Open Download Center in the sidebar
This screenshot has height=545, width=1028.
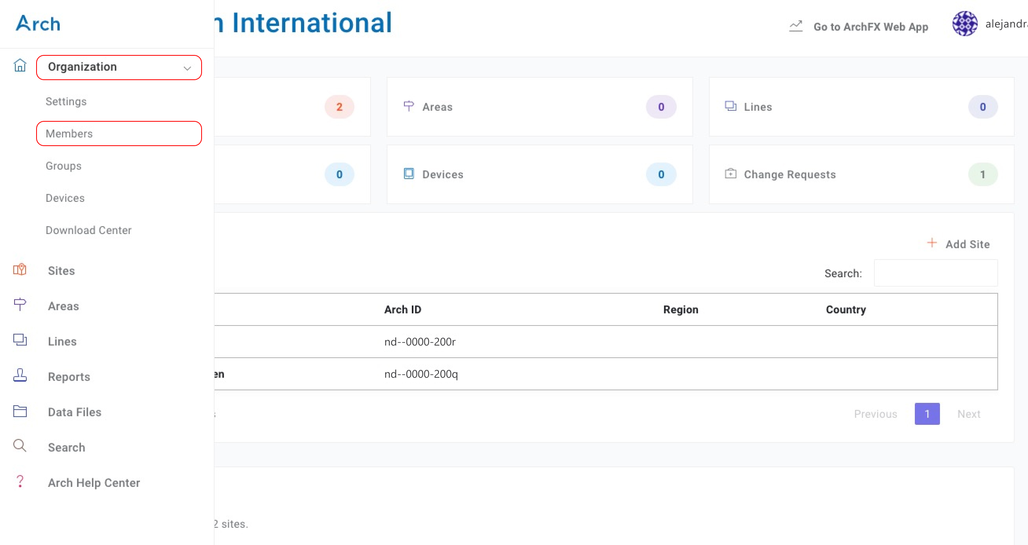pyautogui.click(x=88, y=230)
